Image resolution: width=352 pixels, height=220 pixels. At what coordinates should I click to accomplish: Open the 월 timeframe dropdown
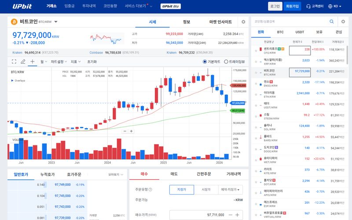coord(44,62)
